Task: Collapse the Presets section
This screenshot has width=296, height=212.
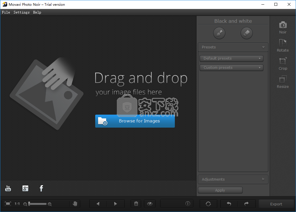Action: [233, 47]
